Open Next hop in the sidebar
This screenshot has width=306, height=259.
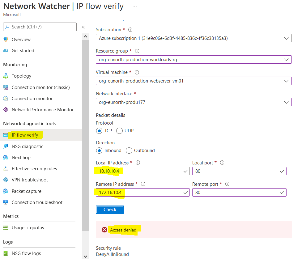coord(21,158)
